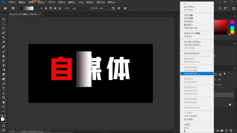Select the Move tool
This screenshot has height=133, width=237.
point(4,19)
